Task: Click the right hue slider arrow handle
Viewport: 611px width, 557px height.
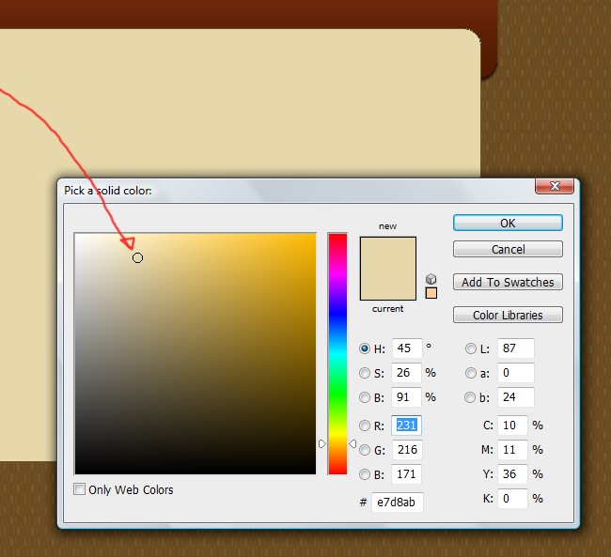Action: pos(352,443)
